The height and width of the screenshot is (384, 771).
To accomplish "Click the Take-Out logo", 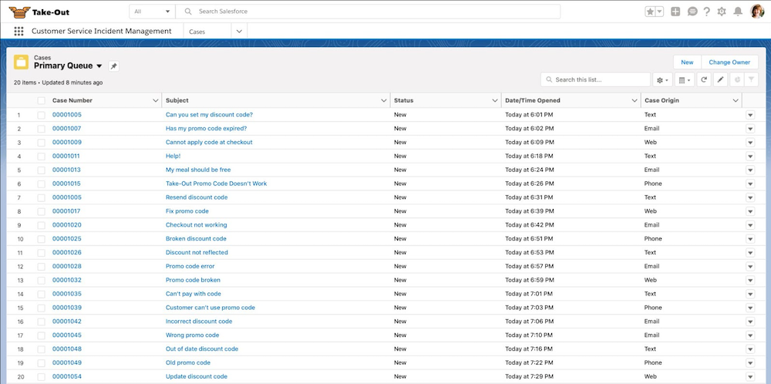I will (39, 12).
